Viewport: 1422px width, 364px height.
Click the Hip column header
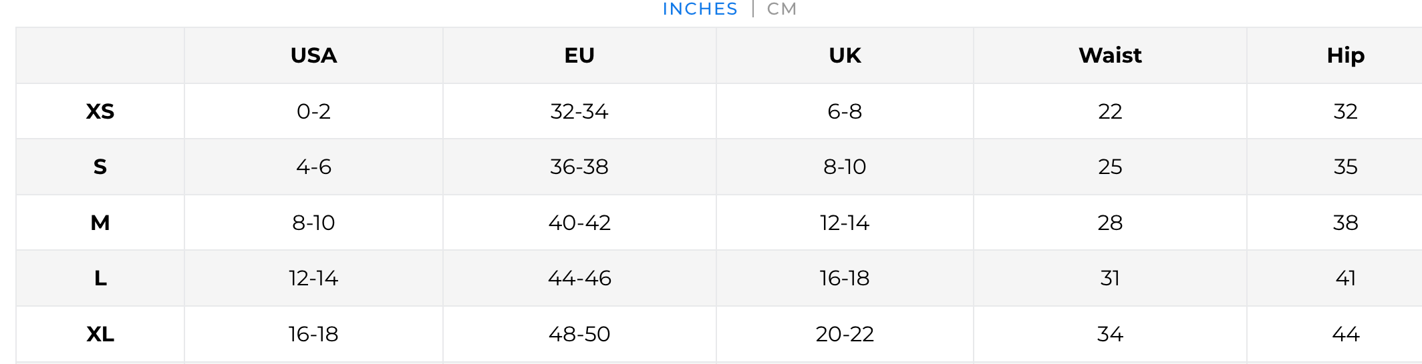[x=1345, y=55]
